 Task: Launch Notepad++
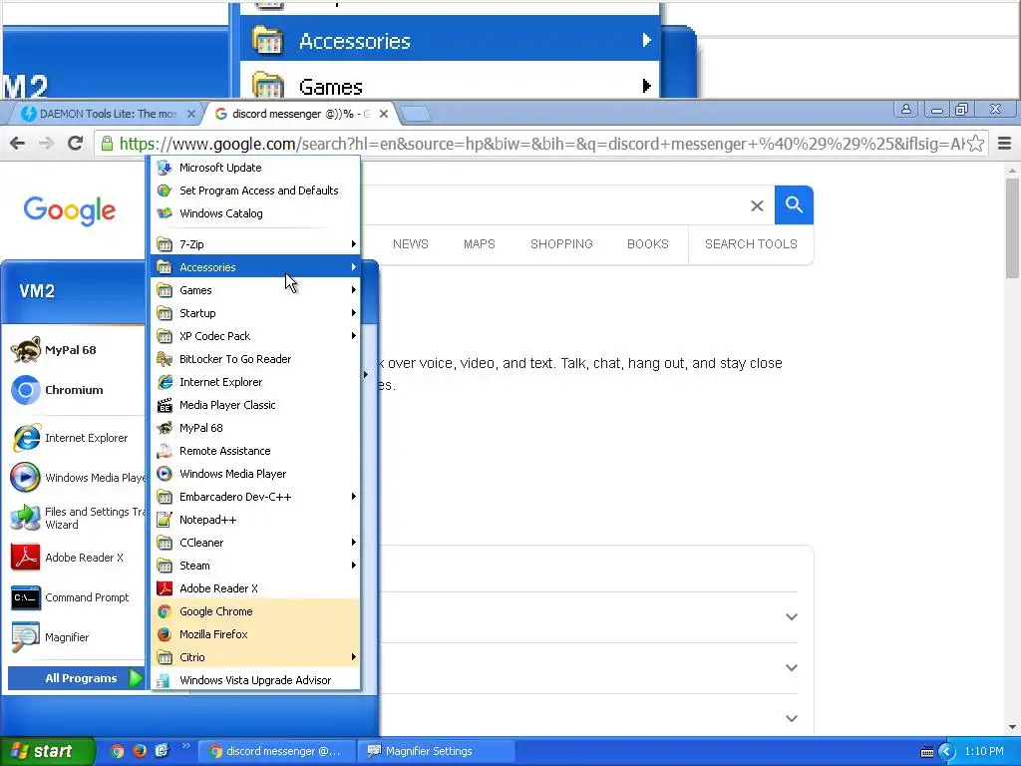coord(255,519)
